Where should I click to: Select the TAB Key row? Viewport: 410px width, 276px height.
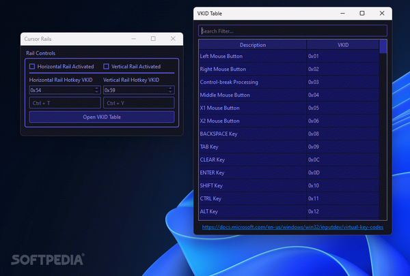[289, 147]
